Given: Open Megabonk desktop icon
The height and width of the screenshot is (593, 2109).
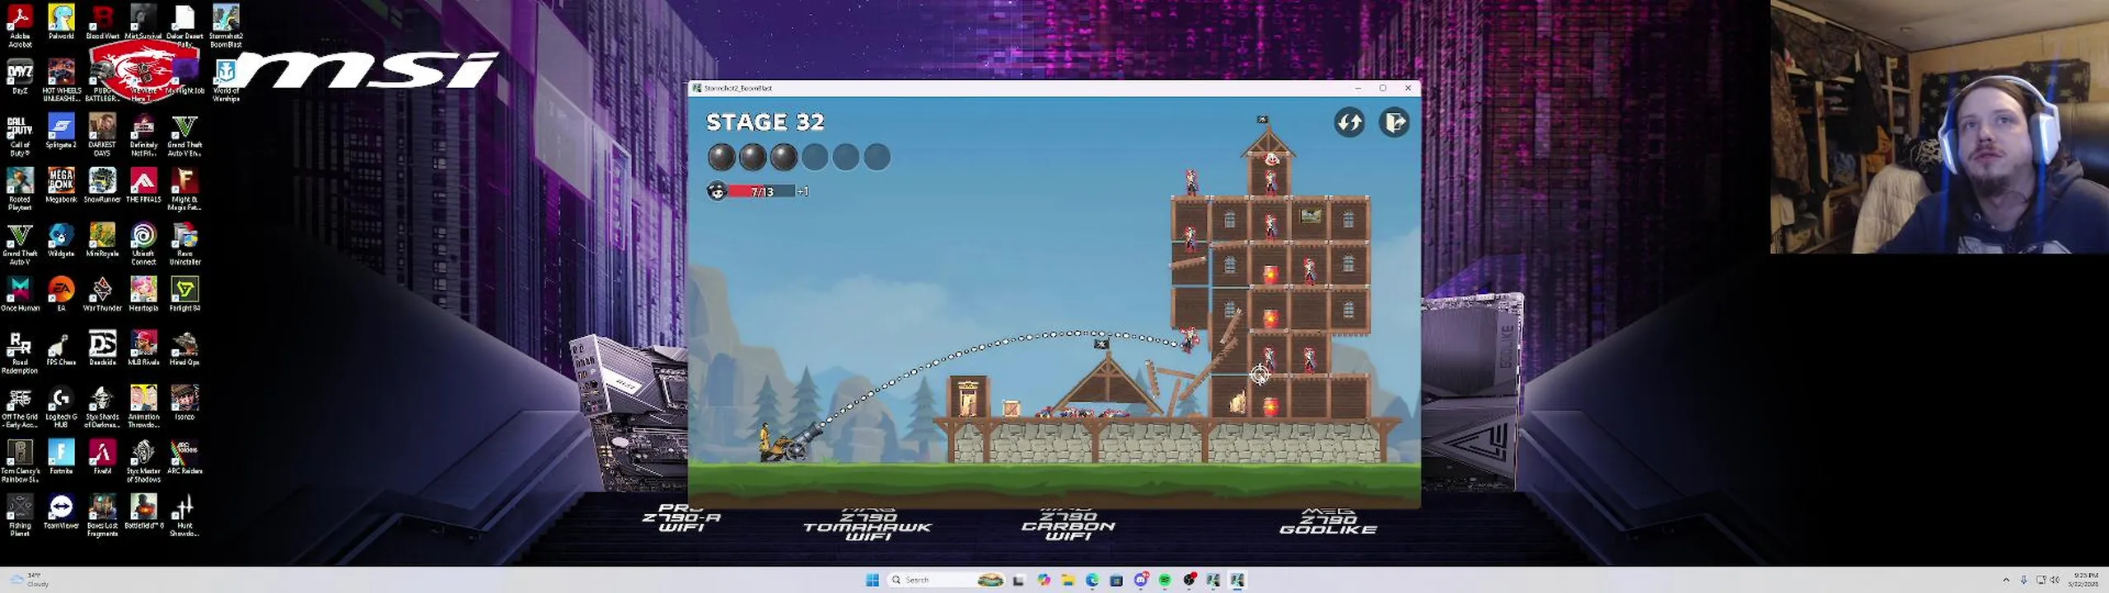Looking at the screenshot, I should [x=61, y=185].
